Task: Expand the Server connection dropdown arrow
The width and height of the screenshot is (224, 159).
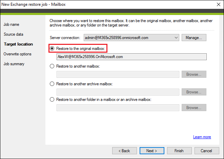Action: click(176, 38)
